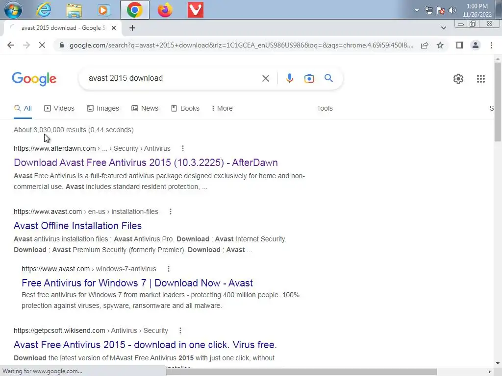Launch Internet Explorer from the taskbar

click(44, 10)
